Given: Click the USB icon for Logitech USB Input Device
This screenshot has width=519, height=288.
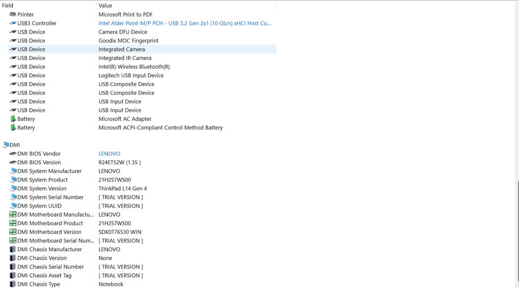Looking at the screenshot, I should 12,76.
